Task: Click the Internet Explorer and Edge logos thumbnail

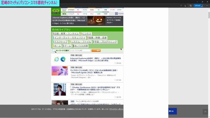Action: pyautogui.click(x=60, y=59)
